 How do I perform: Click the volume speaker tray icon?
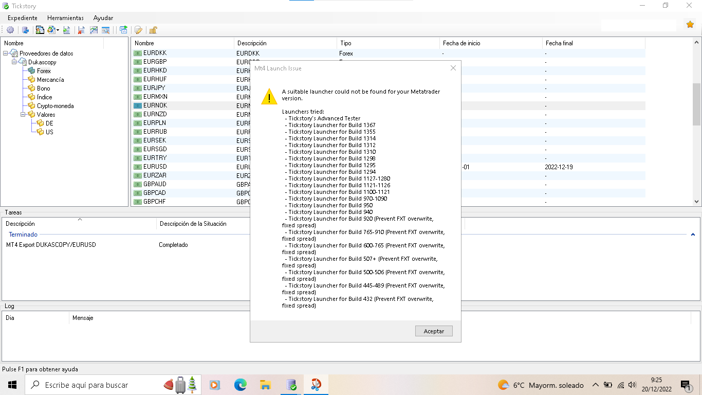632,385
